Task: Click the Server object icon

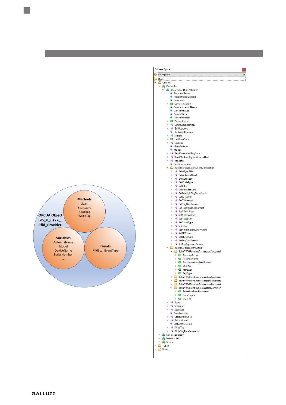Action: 163,342
